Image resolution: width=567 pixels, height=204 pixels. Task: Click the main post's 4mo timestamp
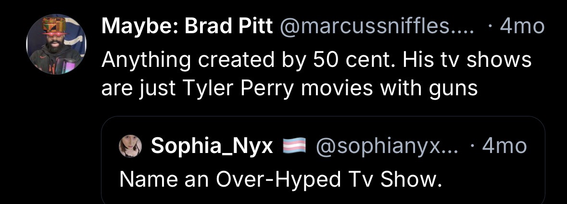(522, 26)
